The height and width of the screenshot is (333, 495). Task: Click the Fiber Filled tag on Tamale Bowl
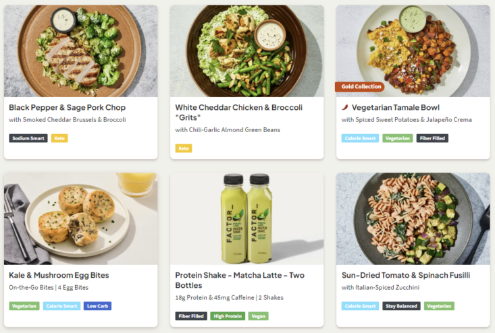(432, 138)
